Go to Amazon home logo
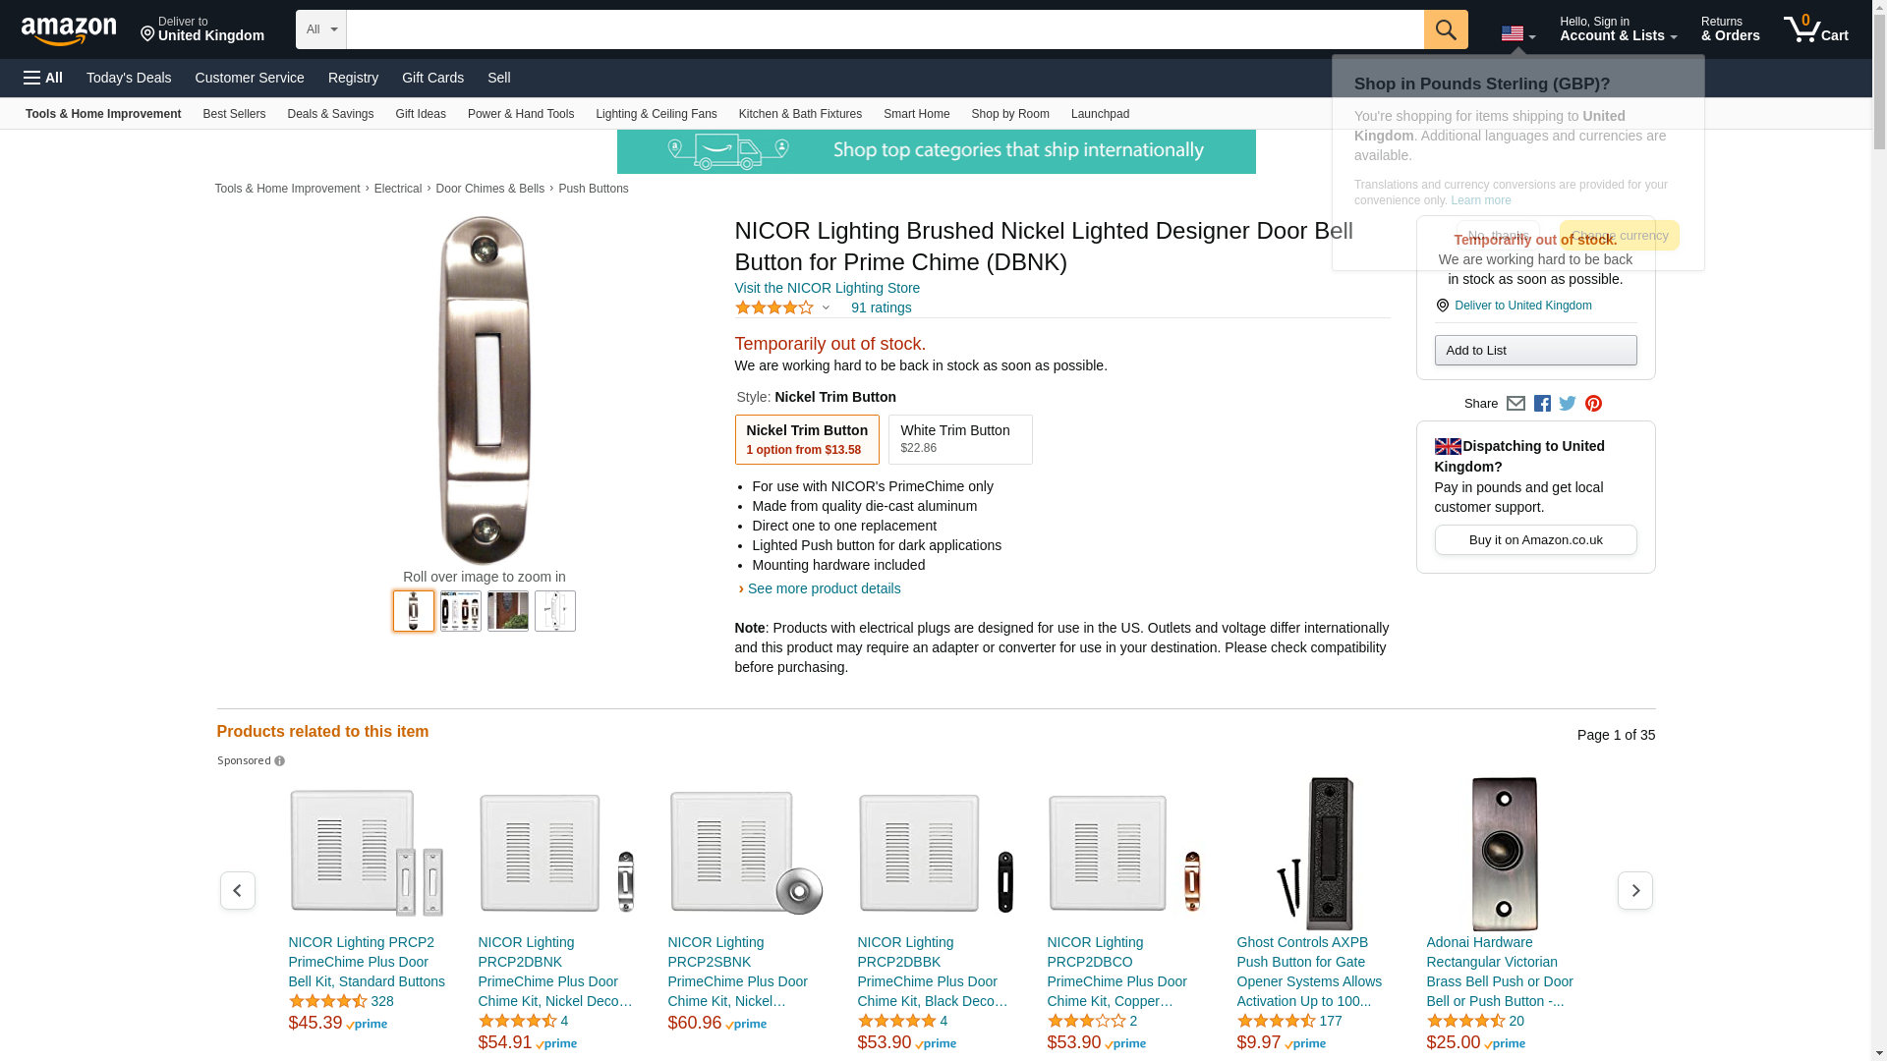Screen dimensions: 1887x1061 pyautogui.click(x=69, y=30)
